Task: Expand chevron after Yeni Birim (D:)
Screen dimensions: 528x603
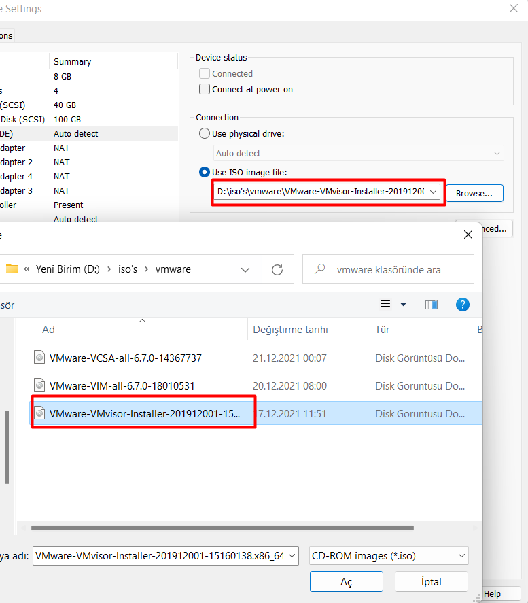Action: coord(109,269)
